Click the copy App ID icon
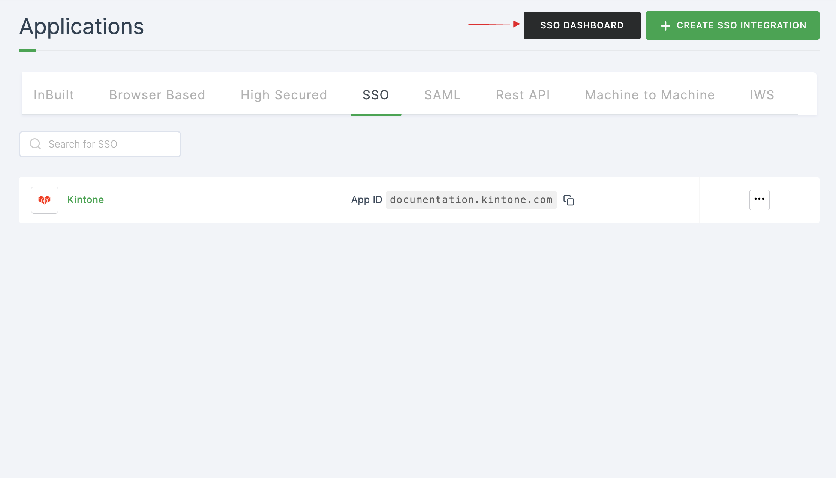The height and width of the screenshot is (478, 836). (x=568, y=200)
